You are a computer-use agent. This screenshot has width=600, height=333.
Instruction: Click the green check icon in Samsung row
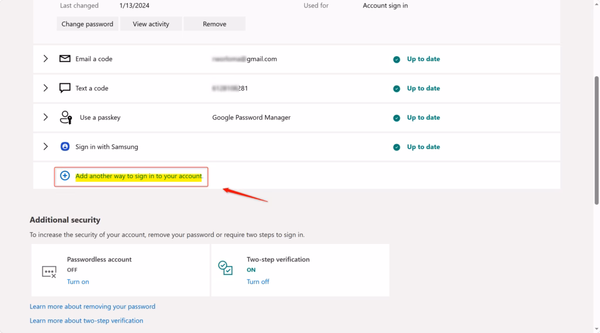[397, 147]
